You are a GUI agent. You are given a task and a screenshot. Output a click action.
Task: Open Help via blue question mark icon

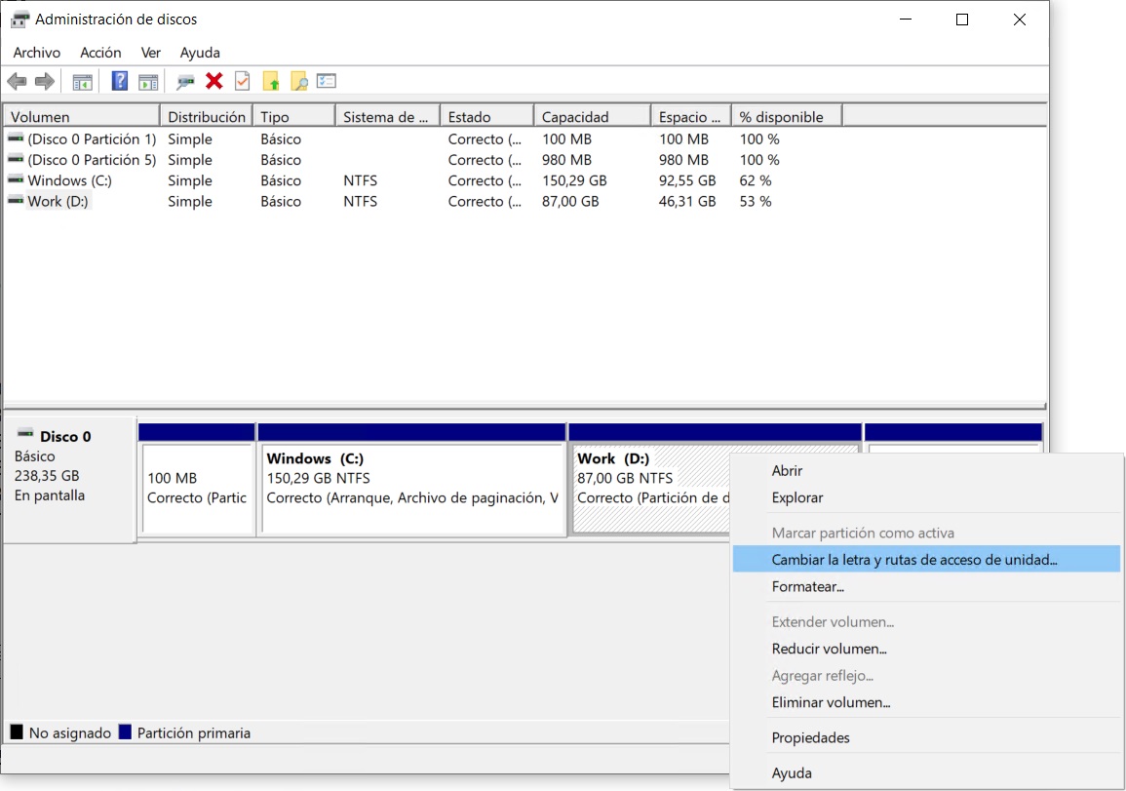(119, 81)
